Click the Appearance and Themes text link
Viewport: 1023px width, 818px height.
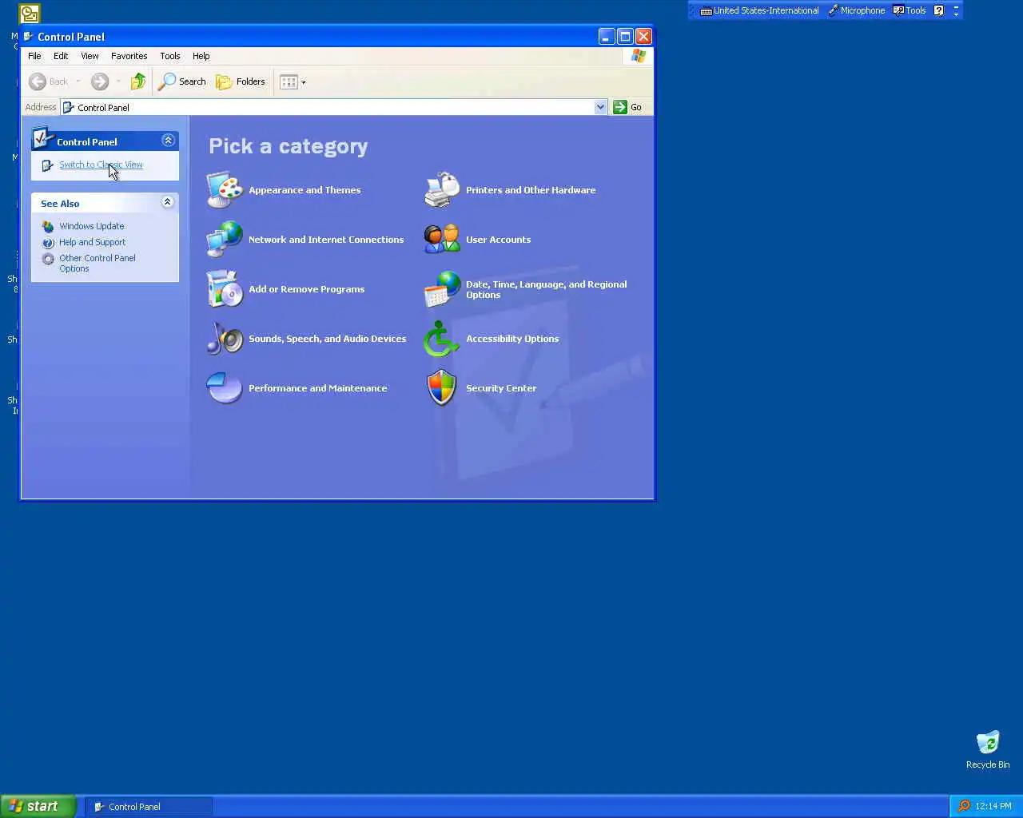(305, 190)
